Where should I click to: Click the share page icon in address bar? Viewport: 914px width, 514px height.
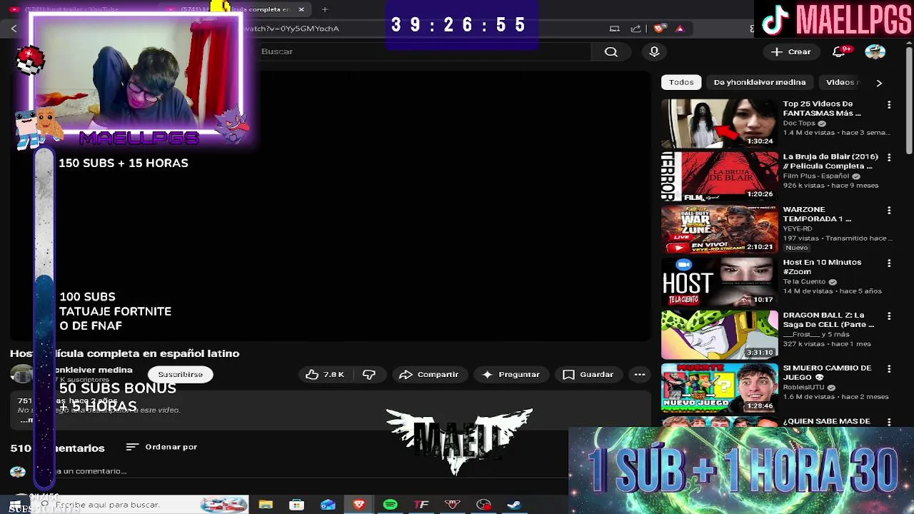click(x=636, y=29)
